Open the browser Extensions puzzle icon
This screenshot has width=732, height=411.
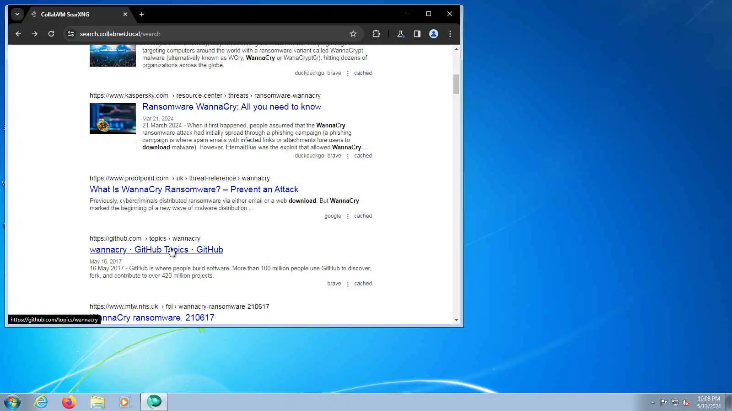(376, 34)
